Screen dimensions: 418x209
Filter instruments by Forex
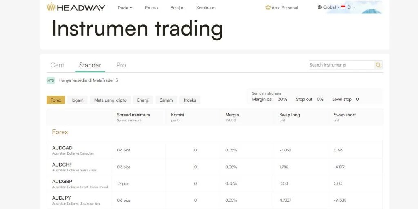[x=56, y=100]
